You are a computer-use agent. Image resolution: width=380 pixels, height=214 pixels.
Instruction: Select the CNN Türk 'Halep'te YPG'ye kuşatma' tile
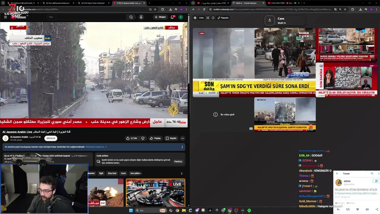pyautogui.click(x=285, y=114)
